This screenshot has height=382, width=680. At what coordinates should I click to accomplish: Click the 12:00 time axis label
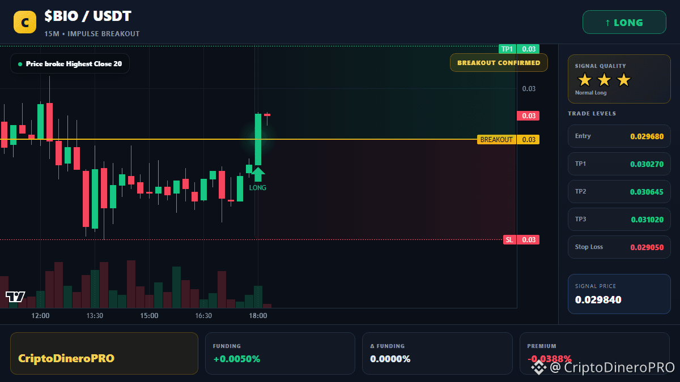[x=40, y=316]
